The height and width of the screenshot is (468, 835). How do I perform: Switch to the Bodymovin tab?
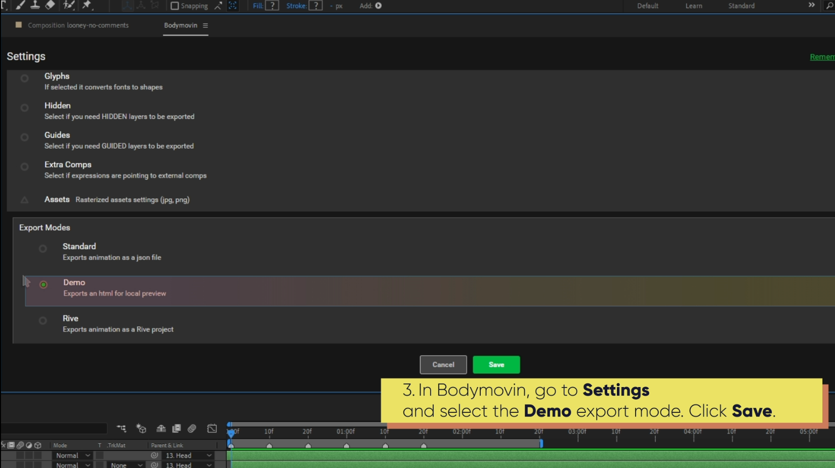pyautogui.click(x=181, y=25)
